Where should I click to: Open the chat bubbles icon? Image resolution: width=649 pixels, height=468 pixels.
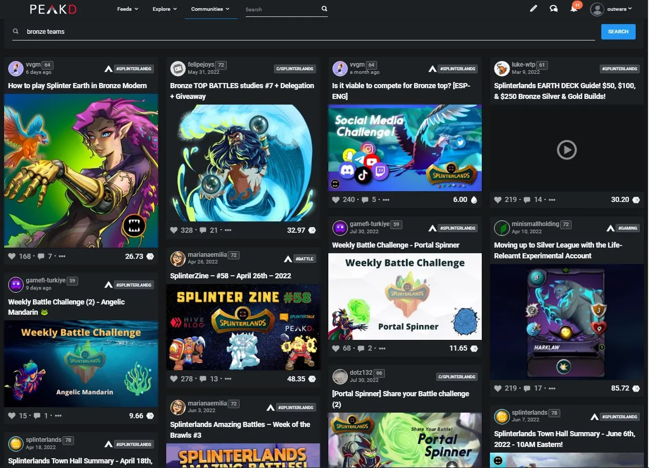coord(554,9)
